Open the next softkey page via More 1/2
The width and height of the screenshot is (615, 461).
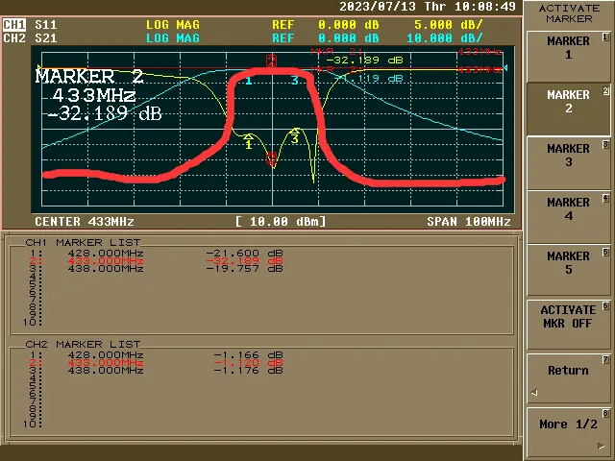click(568, 425)
